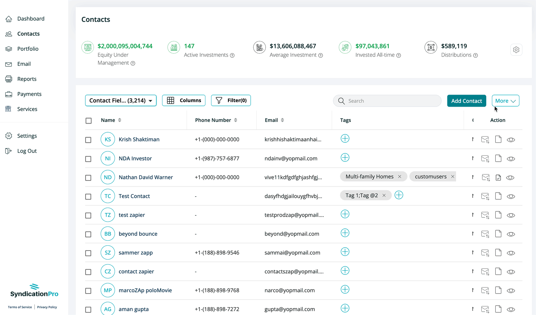This screenshot has width=536, height=315.
Task: Click Log Out in sidebar
Action: (27, 151)
